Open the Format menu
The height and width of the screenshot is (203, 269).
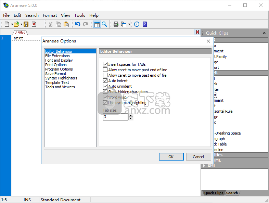pyautogui.click(x=50, y=15)
